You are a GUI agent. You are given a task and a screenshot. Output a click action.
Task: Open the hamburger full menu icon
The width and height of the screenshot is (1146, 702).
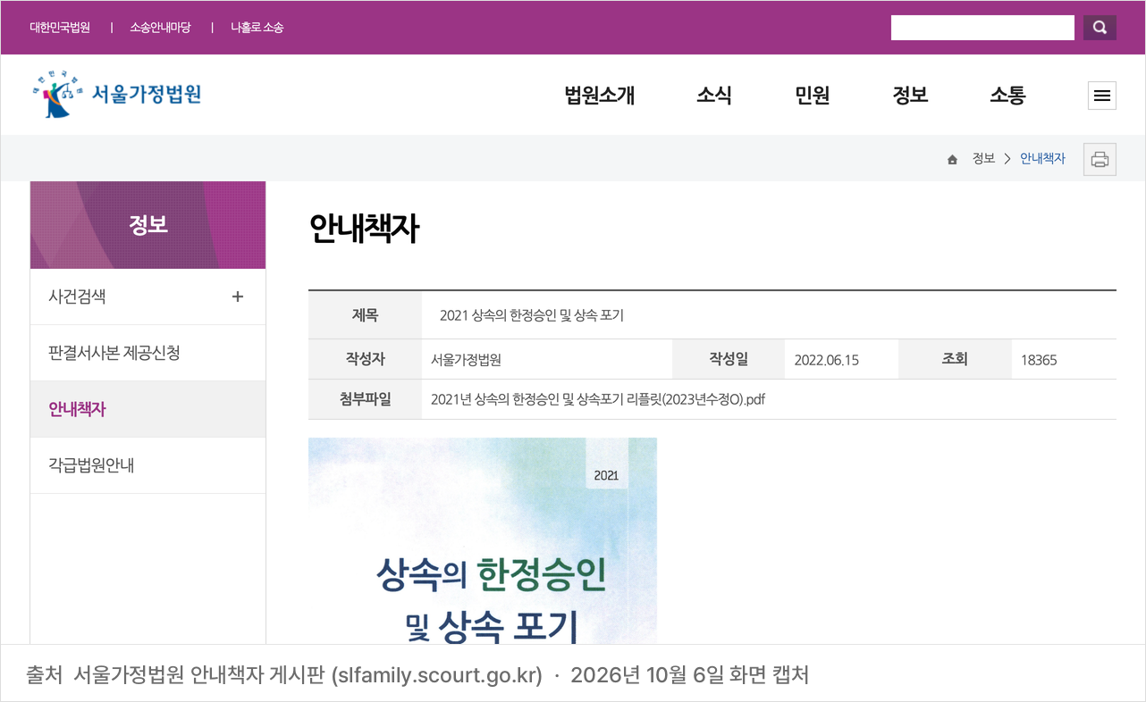[1102, 96]
